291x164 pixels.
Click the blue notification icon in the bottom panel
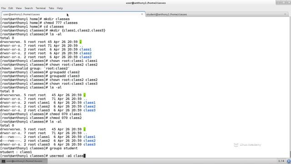pyautogui.click(x=289, y=161)
